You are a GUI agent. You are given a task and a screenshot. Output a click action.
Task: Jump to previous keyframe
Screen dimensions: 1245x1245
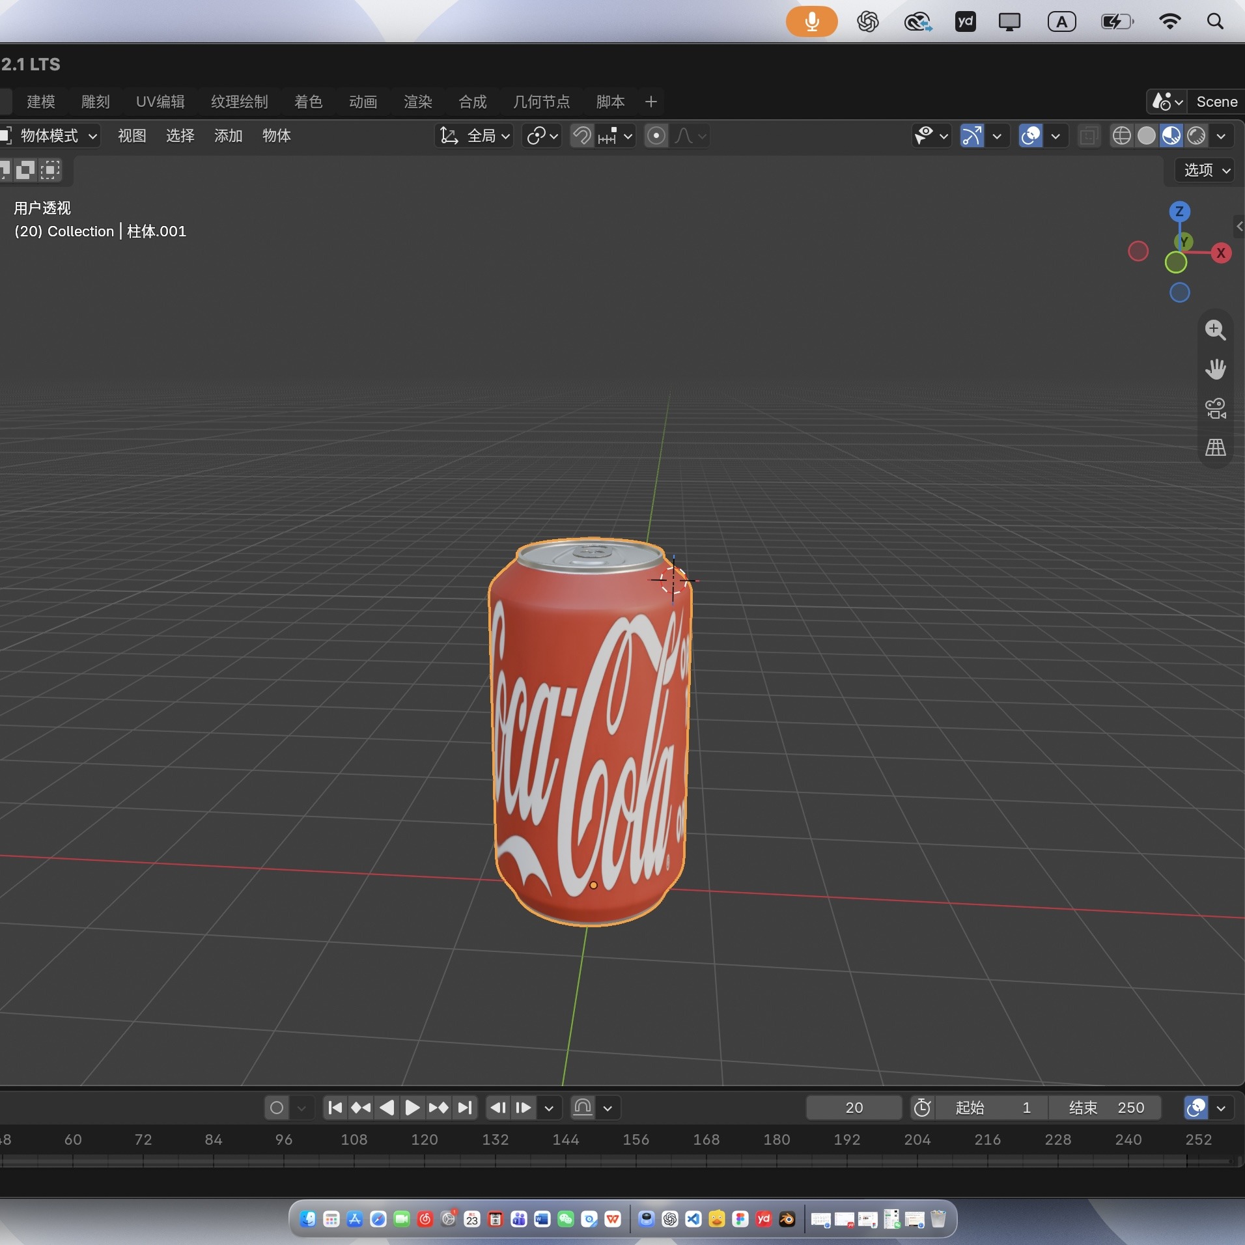point(361,1108)
